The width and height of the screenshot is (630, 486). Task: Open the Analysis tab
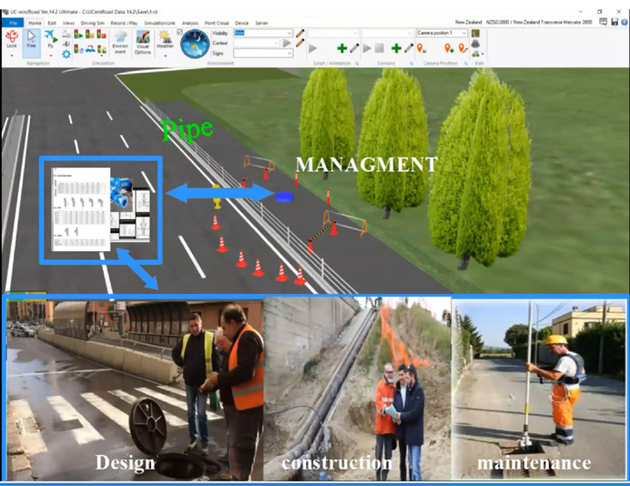190,24
